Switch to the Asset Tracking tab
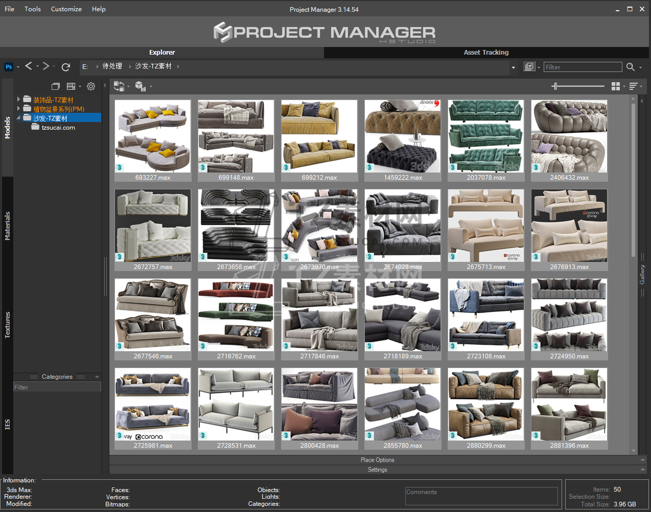Viewport: 651px width, 512px height. click(x=486, y=52)
